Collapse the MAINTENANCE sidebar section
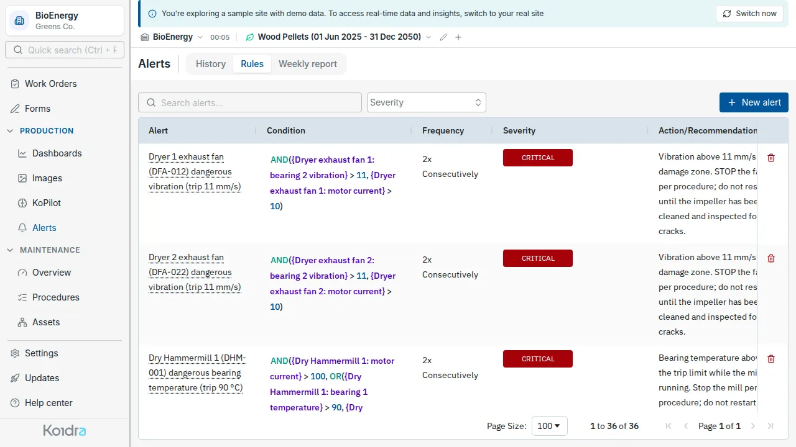This screenshot has width=796, height=447. [10, 250]
